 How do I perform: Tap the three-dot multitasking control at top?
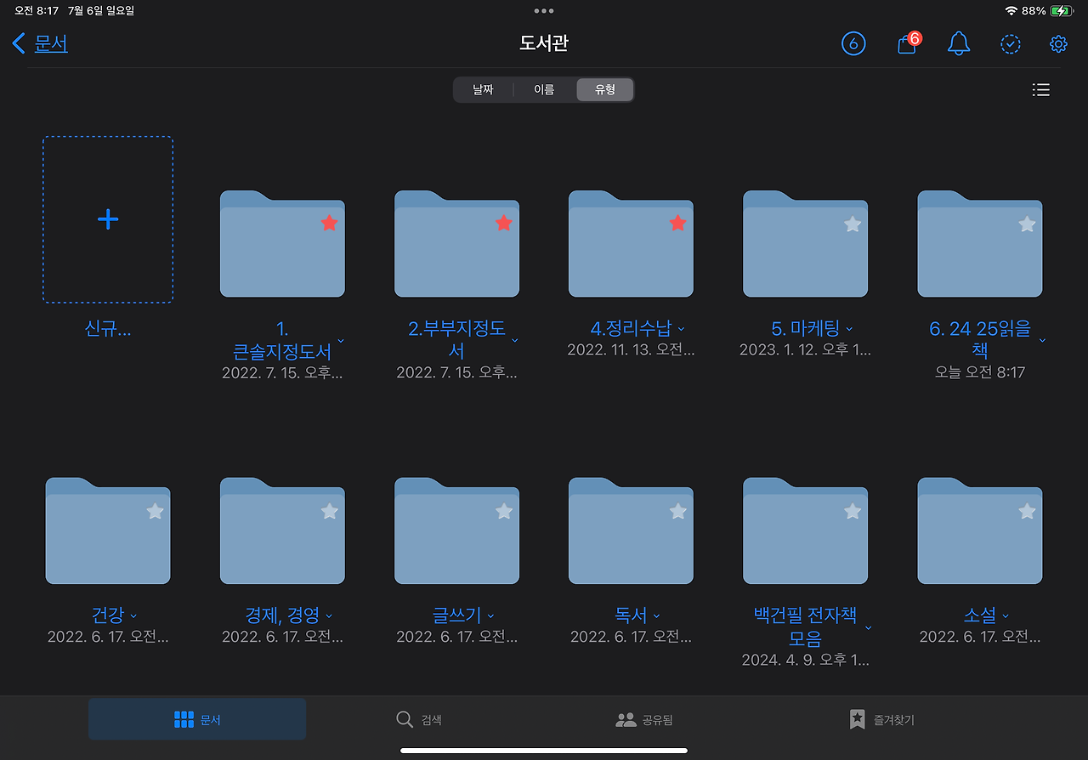(x=544, y=11)
